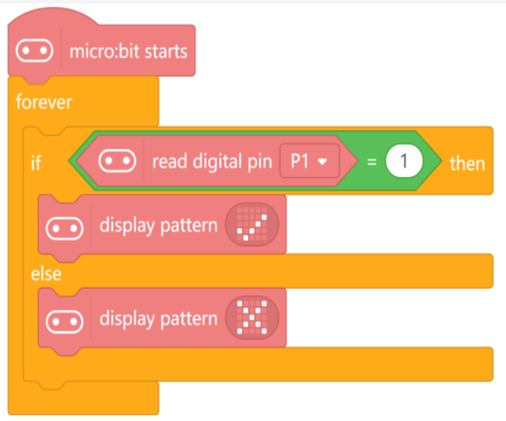This screenshot has height=421, width=506.
Task: Click micro:bit icon beside checkmark display pattern
Action: click(65, 226)
